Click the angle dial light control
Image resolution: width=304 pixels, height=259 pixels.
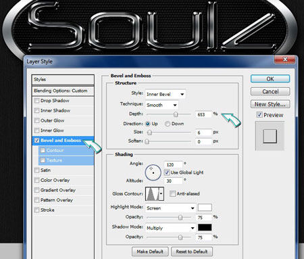click(153, 172)
